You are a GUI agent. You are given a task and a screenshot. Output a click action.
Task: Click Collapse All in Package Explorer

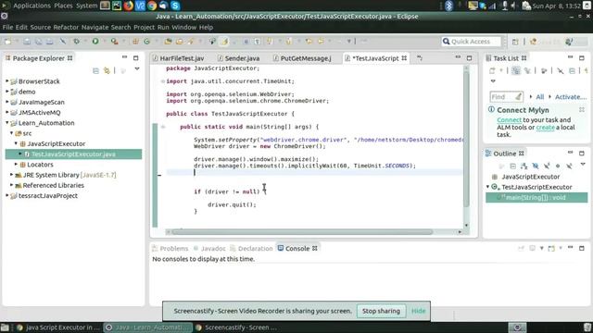coord(95,70)
